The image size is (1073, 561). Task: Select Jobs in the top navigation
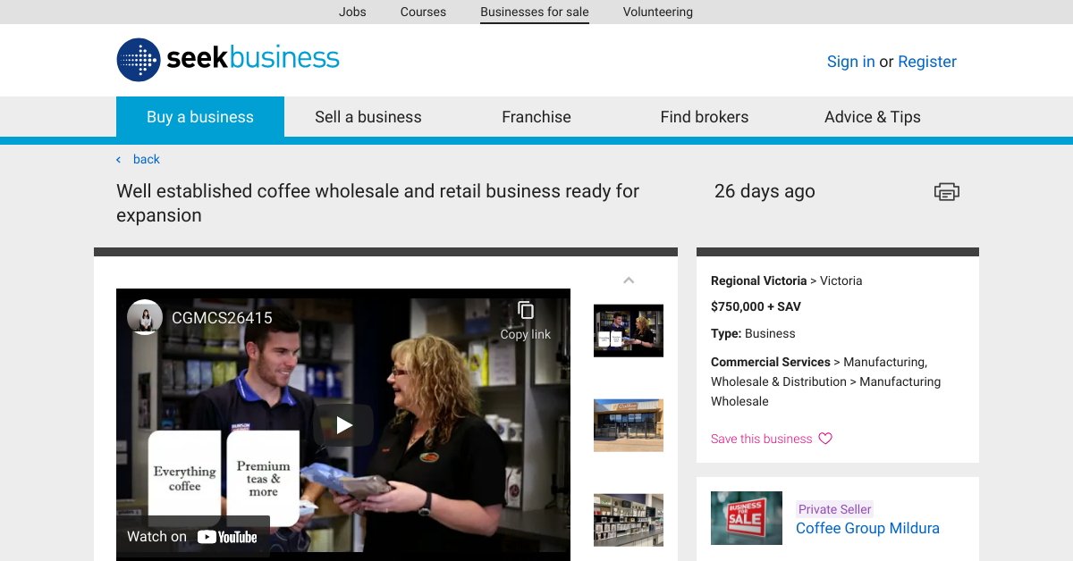[352, 12]
